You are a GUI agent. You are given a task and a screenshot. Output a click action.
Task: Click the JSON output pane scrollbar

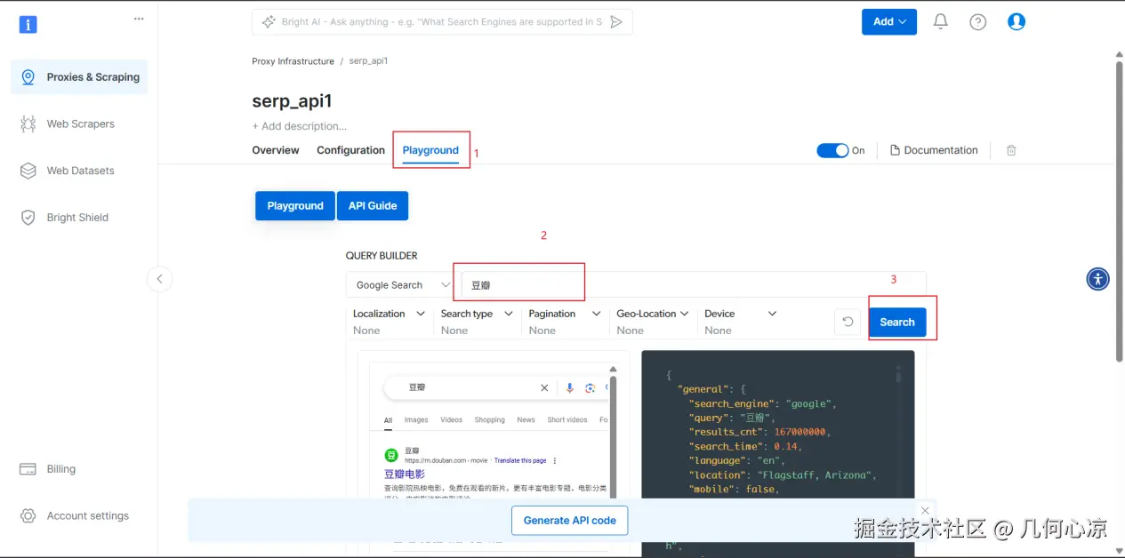coord(898,378)
